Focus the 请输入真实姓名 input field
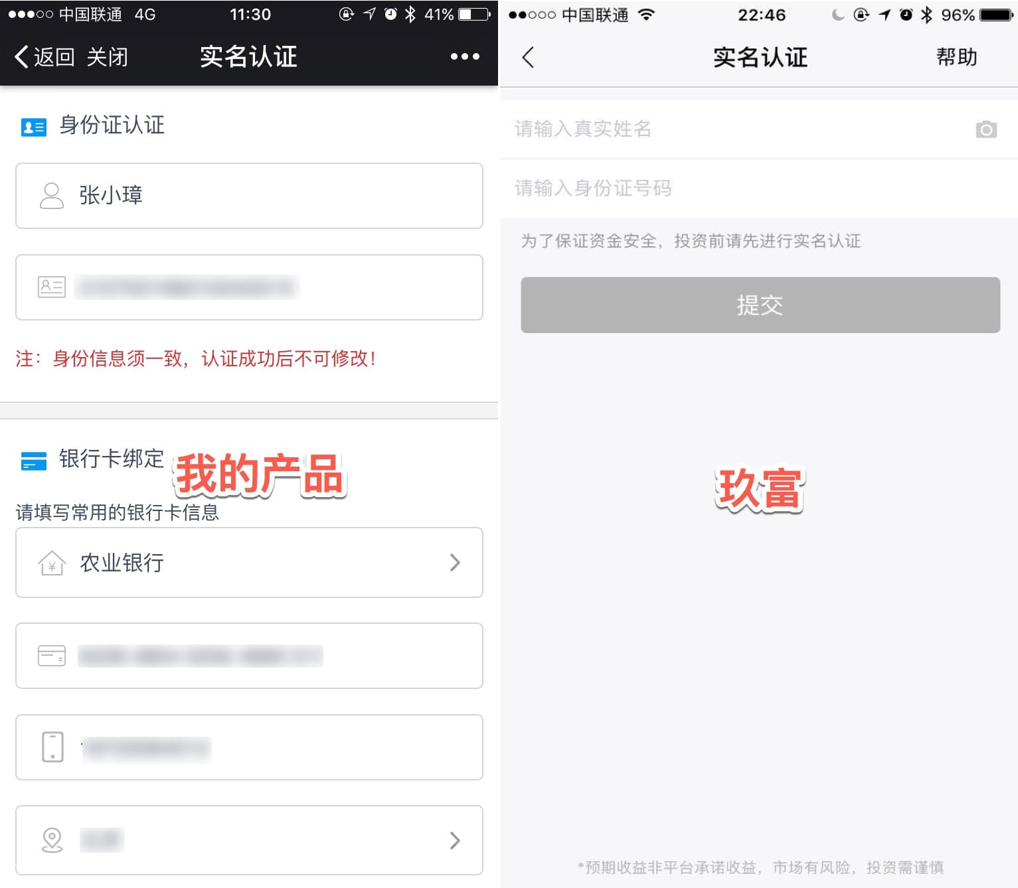Image resolution: width=1018 pixels, height=888 pixels. point(759,129)
